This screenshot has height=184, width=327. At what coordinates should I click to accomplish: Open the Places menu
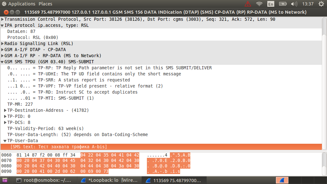pyautogui.click(x=45, y=4)
